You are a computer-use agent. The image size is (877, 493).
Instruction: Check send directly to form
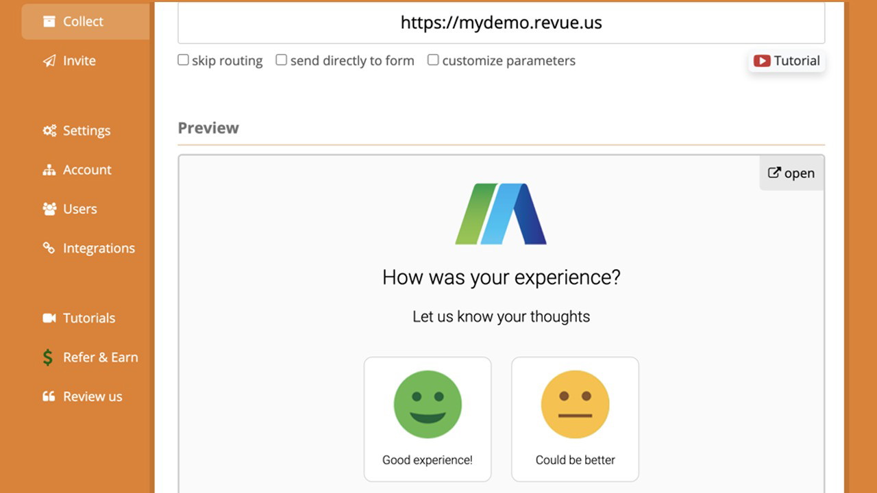coord(281,60)
